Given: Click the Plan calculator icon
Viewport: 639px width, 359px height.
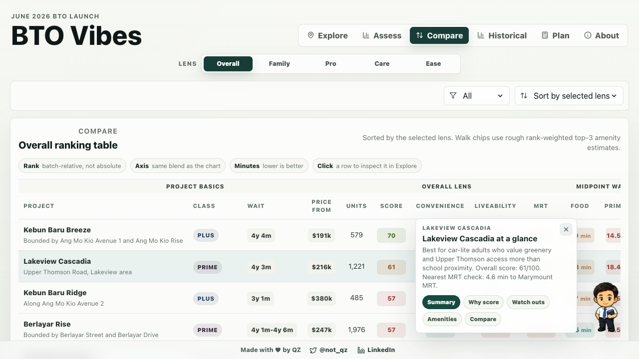Looking at the screenshot, I should click(x=545, y=35).
